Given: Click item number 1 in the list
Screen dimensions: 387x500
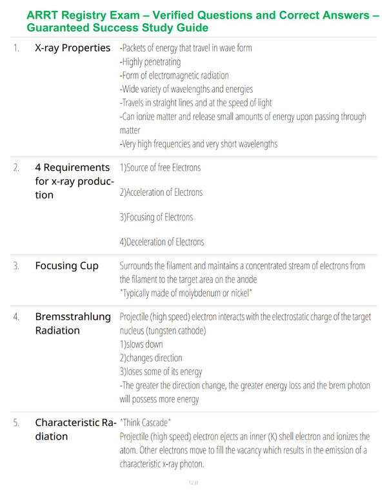Looking at the screenshot, I should (16, 48).
